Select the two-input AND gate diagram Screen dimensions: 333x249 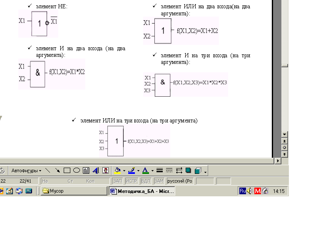point(52,74)
